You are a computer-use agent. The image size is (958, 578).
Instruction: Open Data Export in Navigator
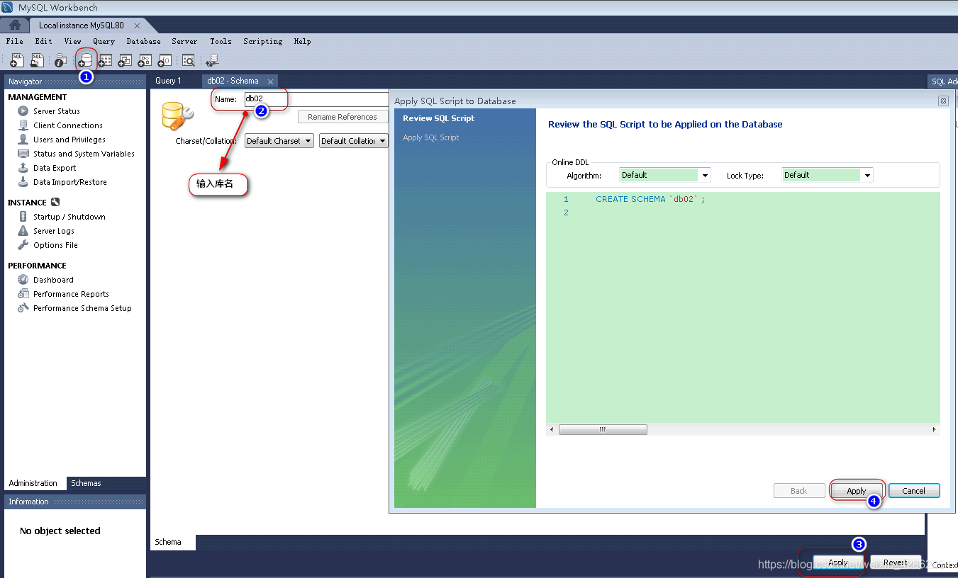point(54,168)
